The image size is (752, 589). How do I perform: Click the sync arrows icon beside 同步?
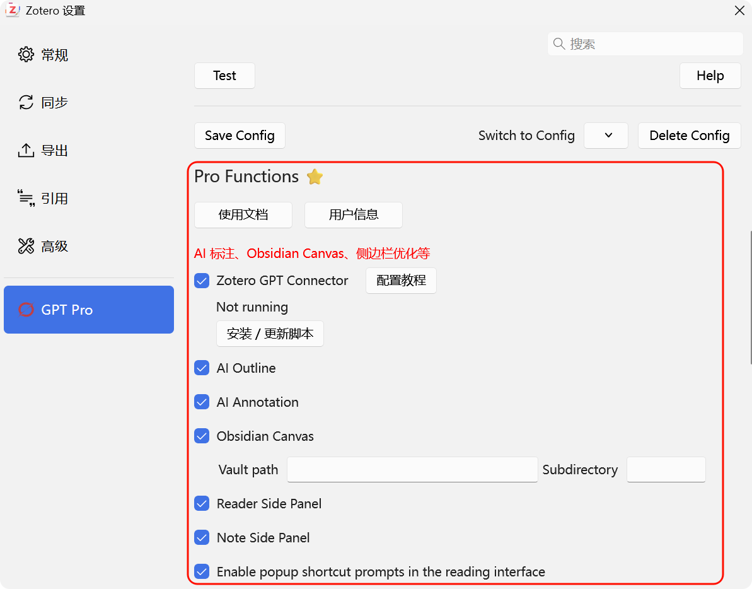click(26, 102)
